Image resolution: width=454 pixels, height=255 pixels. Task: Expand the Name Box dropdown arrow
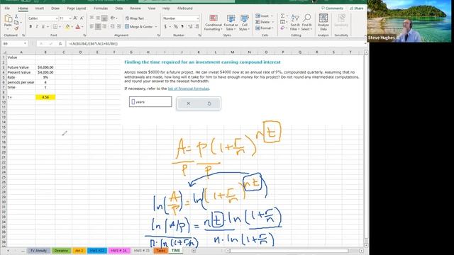tap(26, 44)
